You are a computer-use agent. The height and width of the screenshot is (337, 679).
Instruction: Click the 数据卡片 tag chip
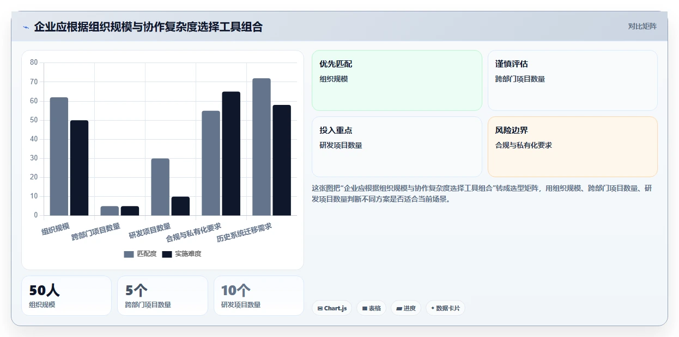coord(445,308)
